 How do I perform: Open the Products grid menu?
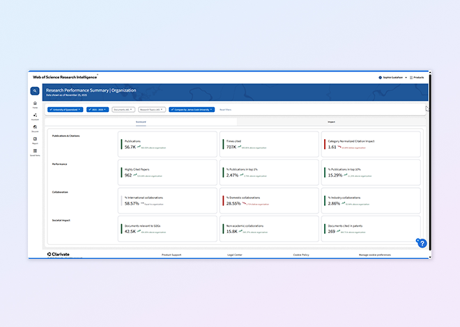pos(417,77)
